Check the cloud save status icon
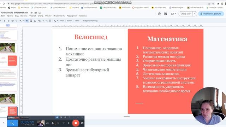226x127 pixels. (x=40, y=13)
